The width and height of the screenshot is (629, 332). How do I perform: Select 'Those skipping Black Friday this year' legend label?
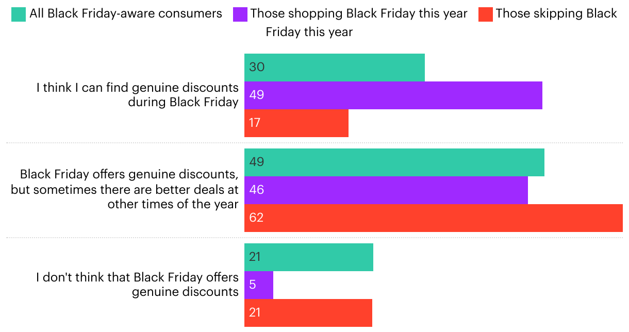441,23
